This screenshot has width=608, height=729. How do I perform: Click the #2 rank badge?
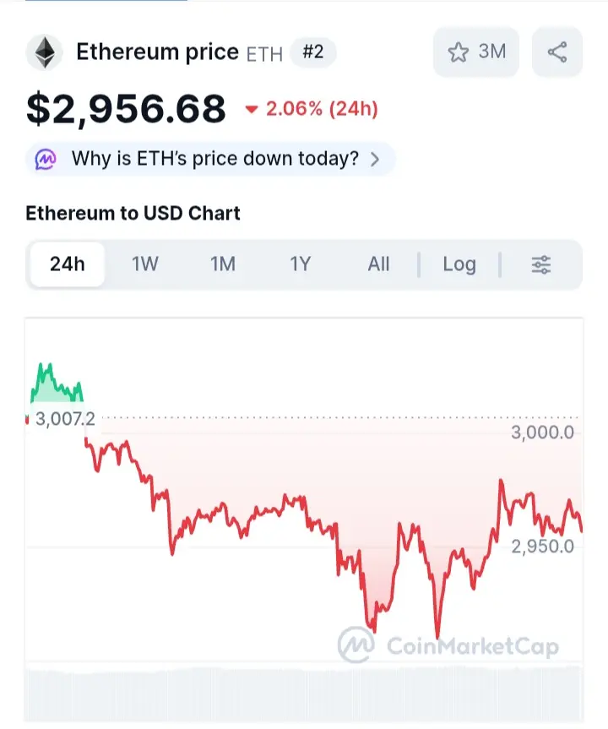point(312,52)
